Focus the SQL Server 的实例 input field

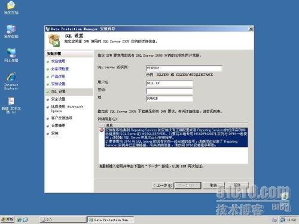tap(184, 68)
